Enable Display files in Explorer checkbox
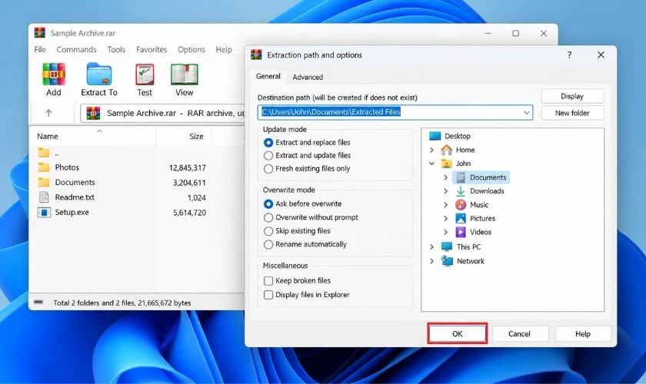The image size is (646, 384). click(268, 295)
